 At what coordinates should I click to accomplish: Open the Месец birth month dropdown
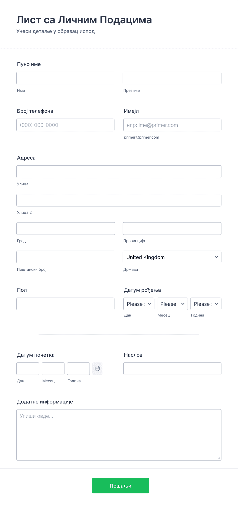click(172, 304)
